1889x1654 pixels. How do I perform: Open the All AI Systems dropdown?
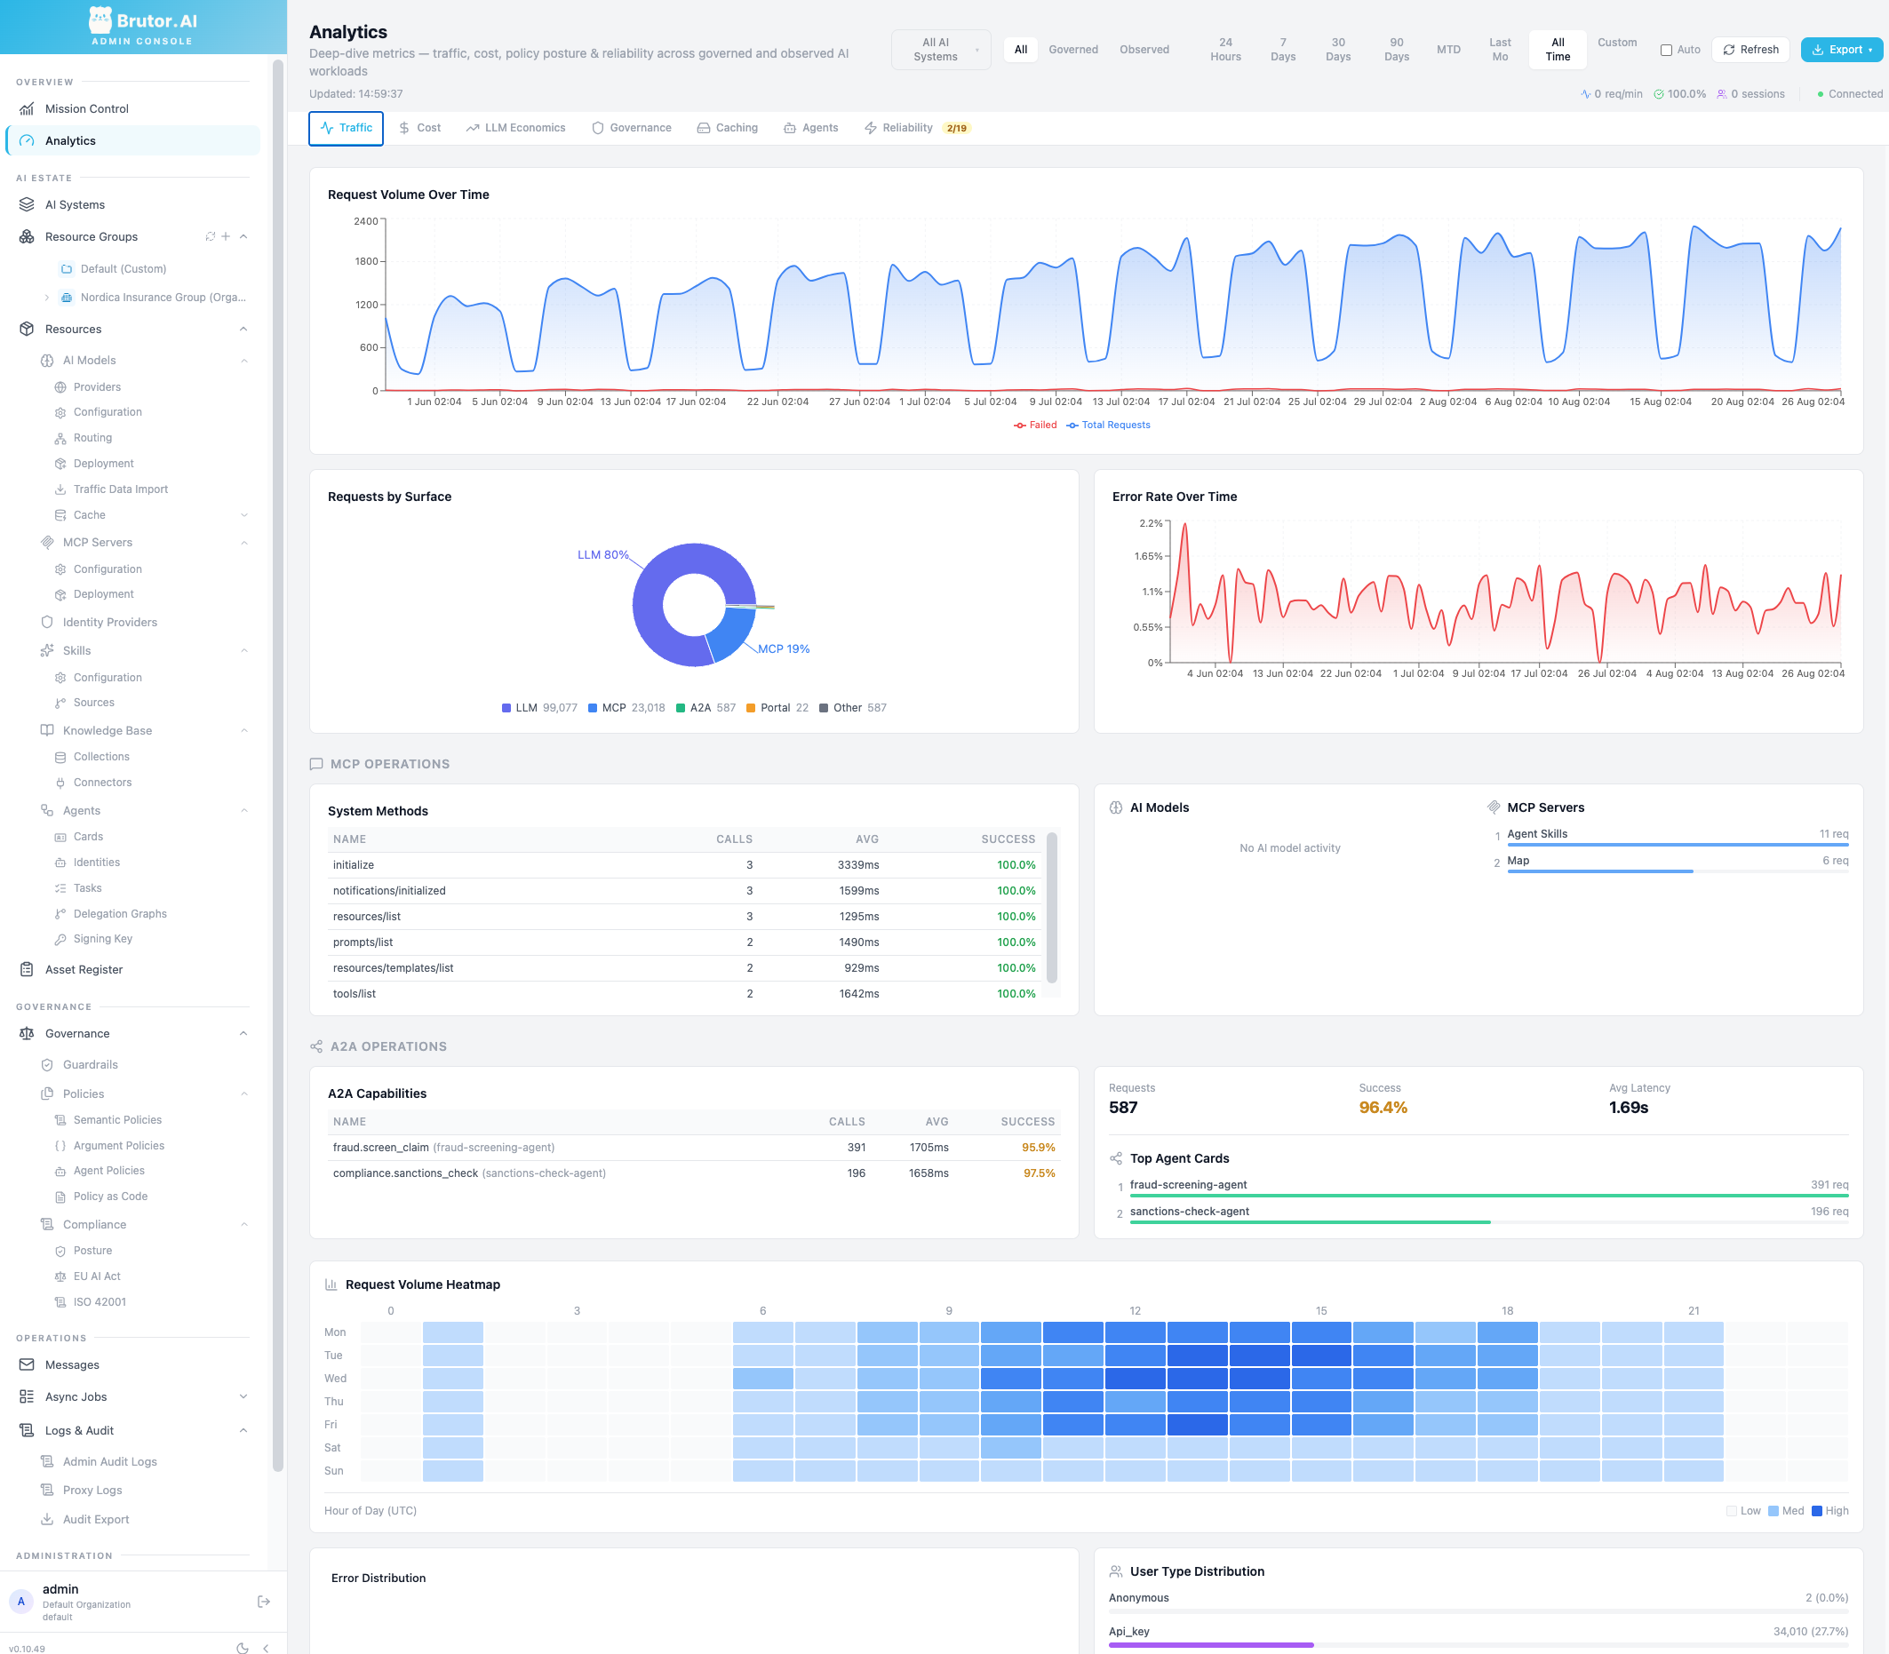coord(941,50)
